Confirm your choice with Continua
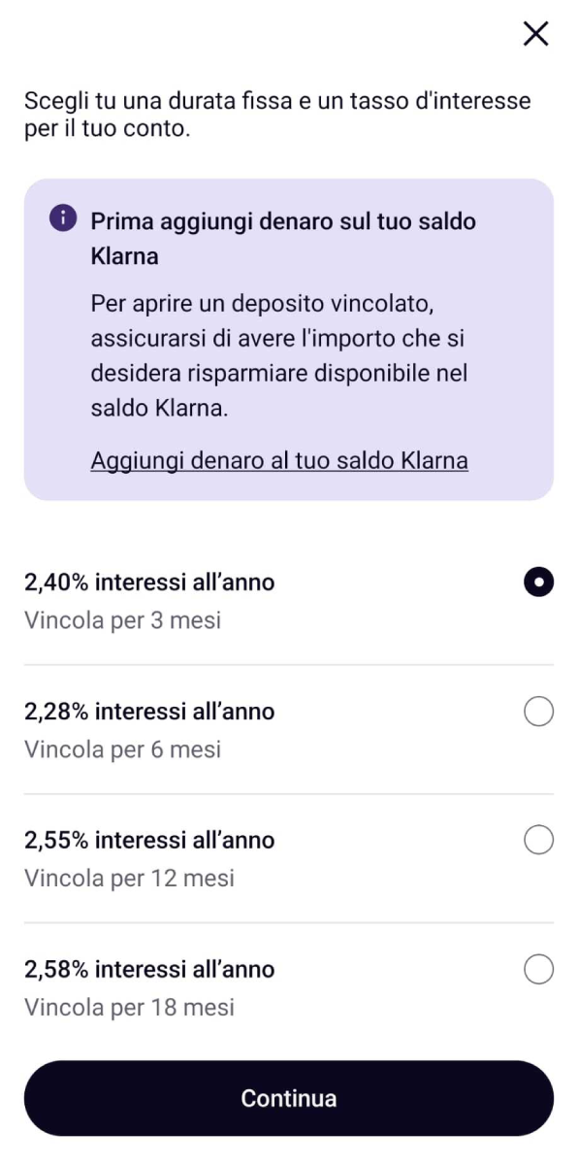The width and height of the screenshot is (578, 1165). pos(288,1098)
